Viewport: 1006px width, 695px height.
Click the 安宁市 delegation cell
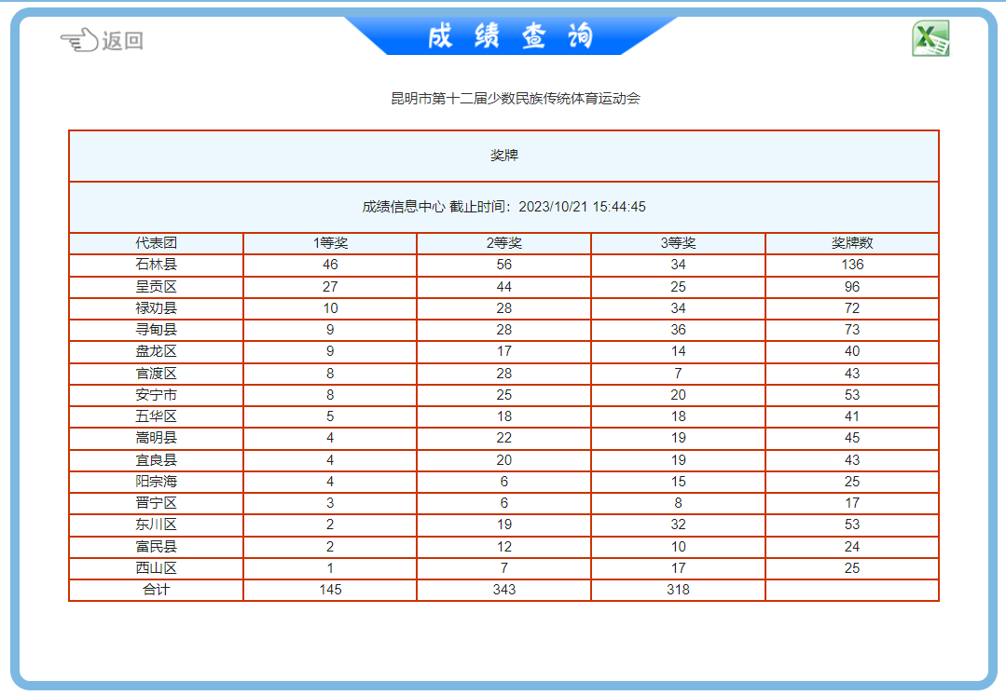tap(156, 395)
